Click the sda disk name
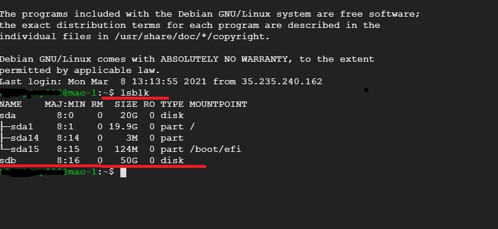 point(8,115)
